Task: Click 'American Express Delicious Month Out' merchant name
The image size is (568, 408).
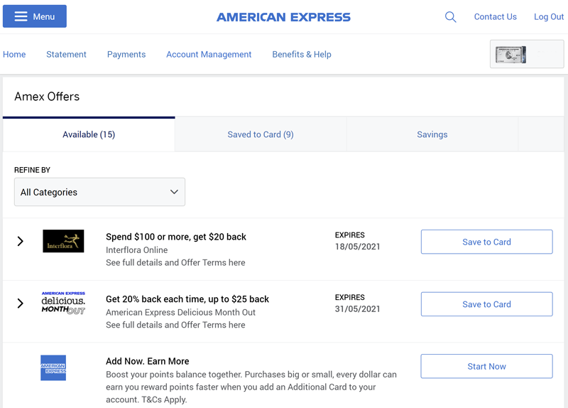Action: [180, 312]
